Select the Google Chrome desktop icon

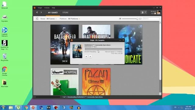5,71
